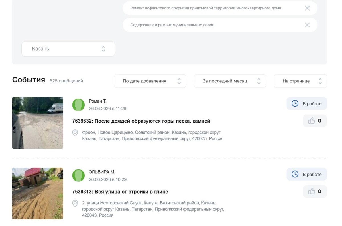Like report 7639632 with the thumbs-up
This screenshot has width=342, height=226.
[x=315, y=121]
